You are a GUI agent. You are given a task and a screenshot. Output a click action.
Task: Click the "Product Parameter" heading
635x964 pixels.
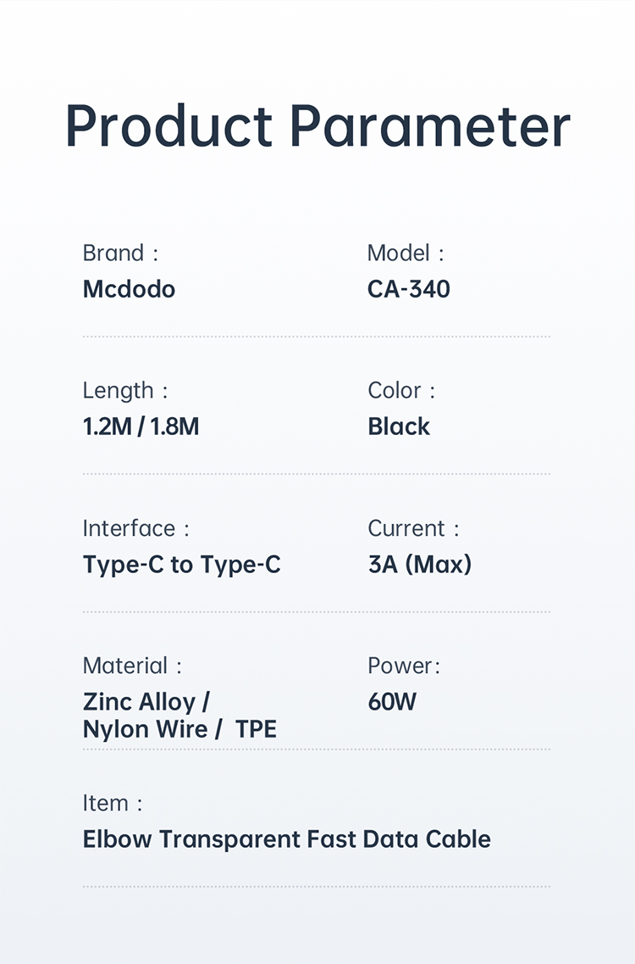point(317,127)
